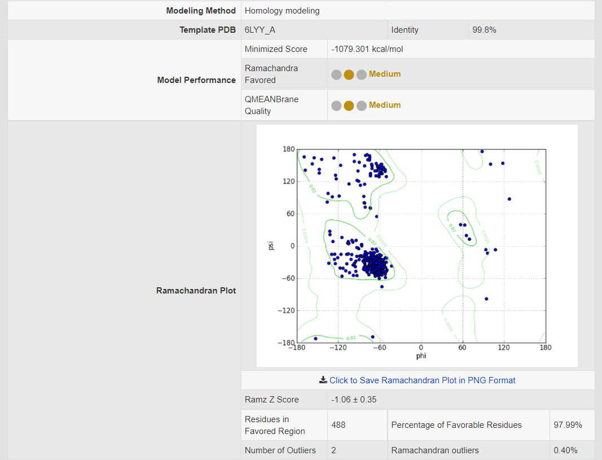602x460 pixels.
Task: Click the Homology modeling value
Action: 282,11
